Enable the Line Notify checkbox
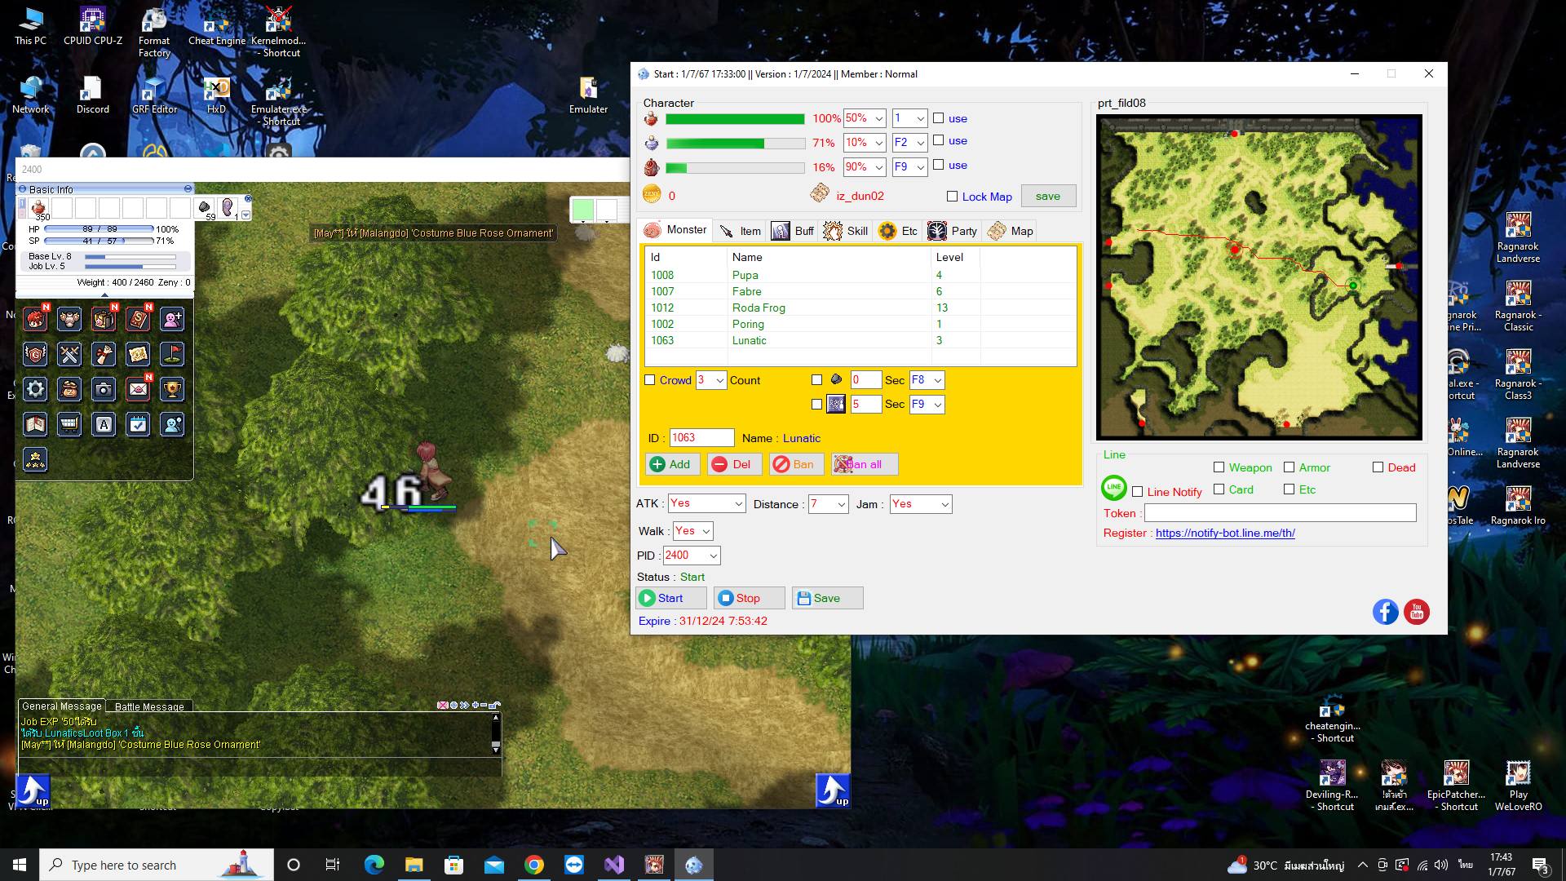The image size is (1566, 881). tap(1138, 492)
